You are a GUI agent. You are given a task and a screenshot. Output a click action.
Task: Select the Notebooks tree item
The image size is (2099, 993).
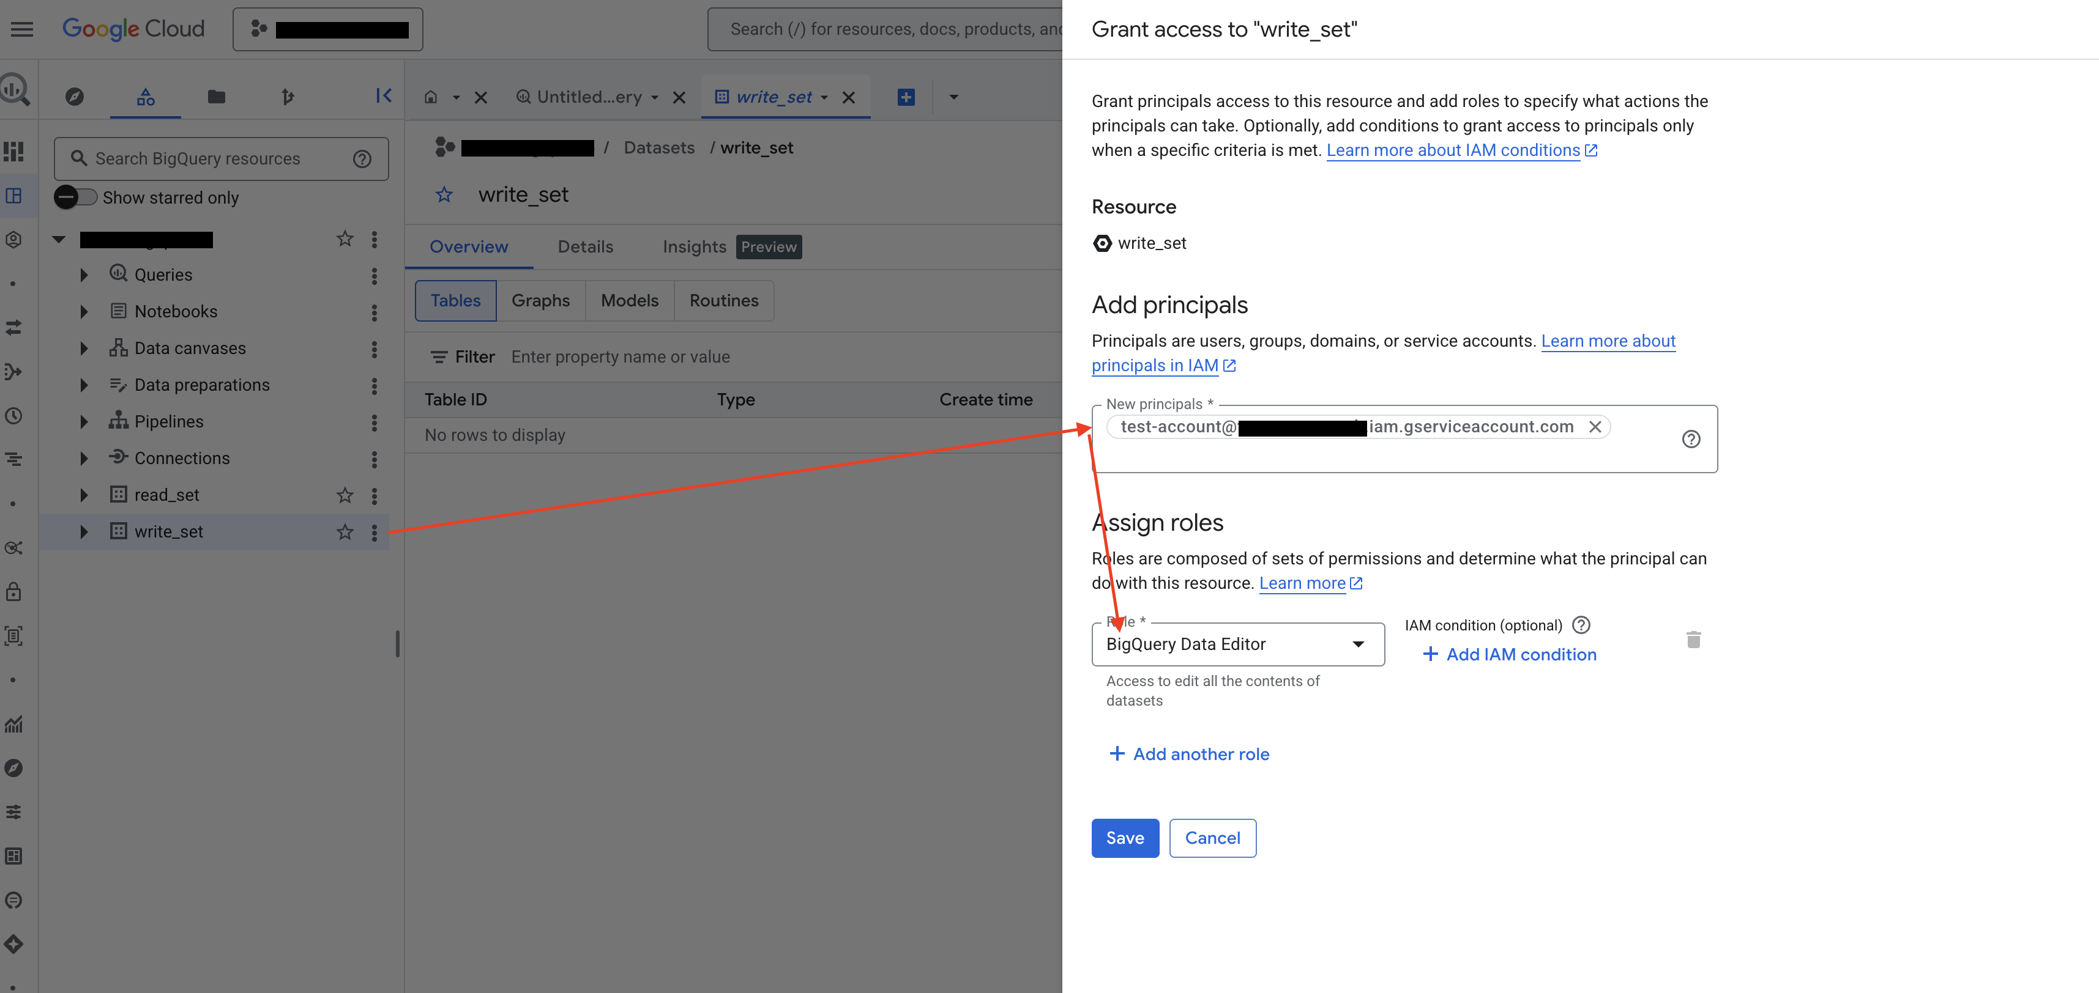175,312
